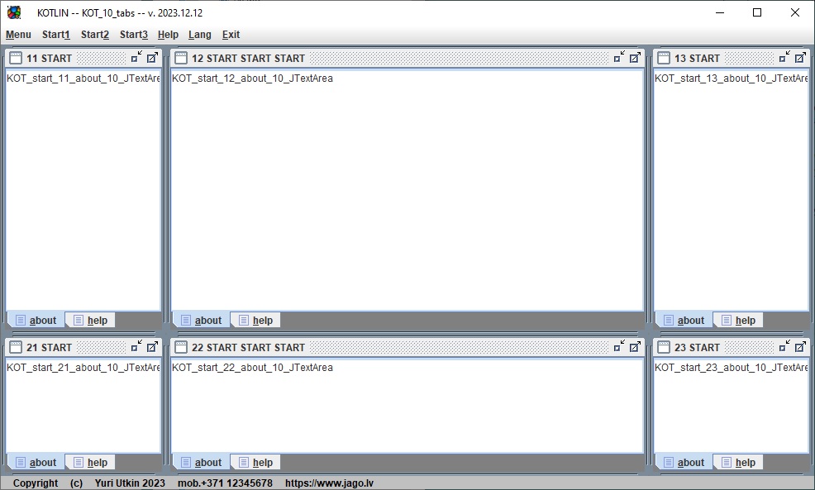Switch to help tab in panel 12

point(255,320)
